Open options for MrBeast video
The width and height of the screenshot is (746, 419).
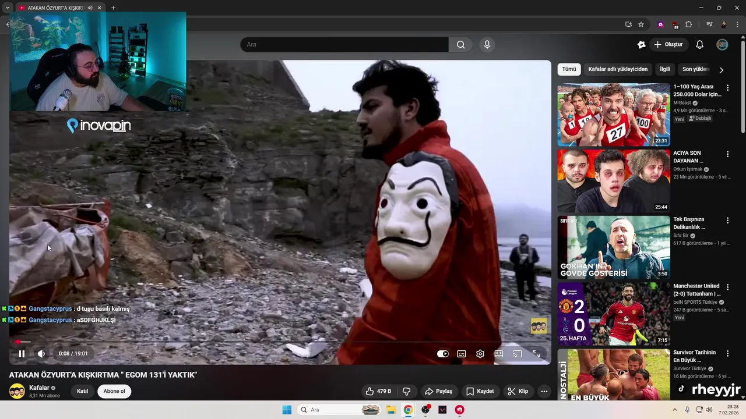pos(727,88)
